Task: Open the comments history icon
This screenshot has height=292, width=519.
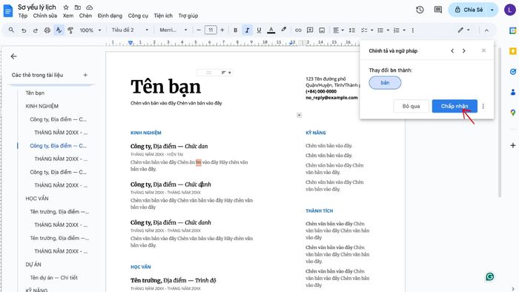Action: pyautogui.click(x=438, y=10)
